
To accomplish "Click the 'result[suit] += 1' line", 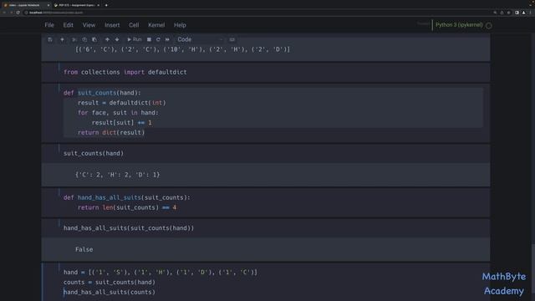I will point(121,123).
